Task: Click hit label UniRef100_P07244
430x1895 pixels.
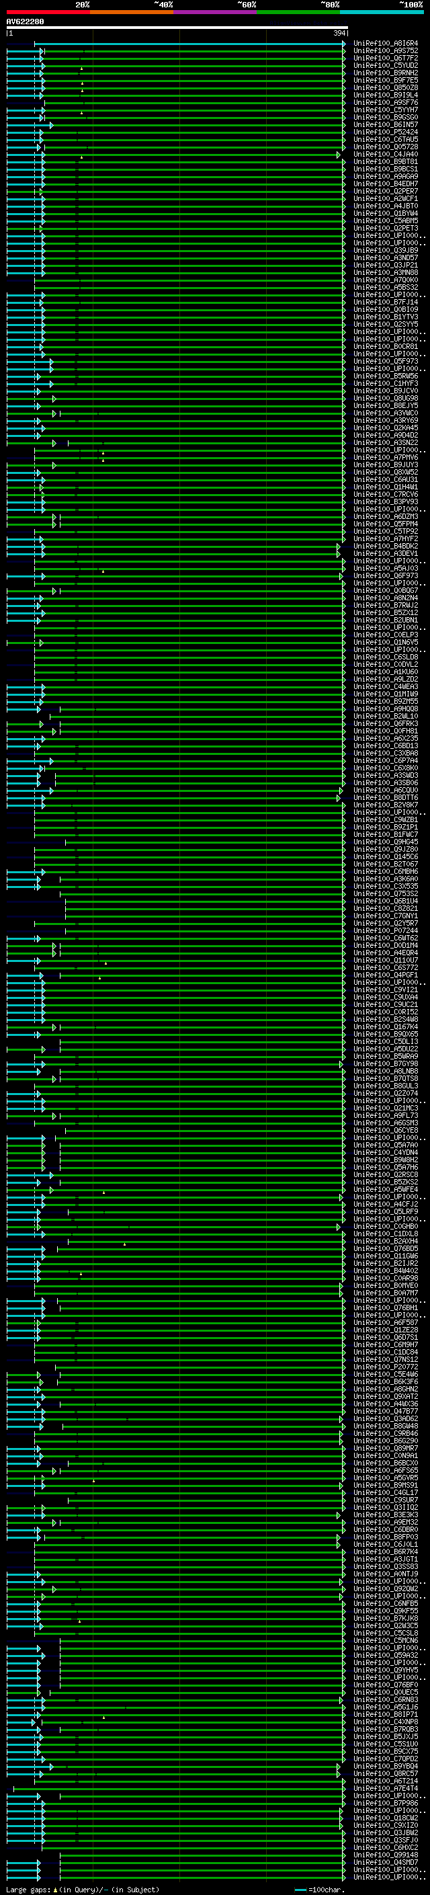Action: tap(386, 930)
